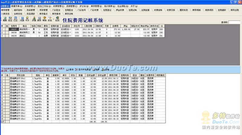
Task: Switch to 列表 (list) view icon
Action: pyautogui.click(x=22, y=20)
